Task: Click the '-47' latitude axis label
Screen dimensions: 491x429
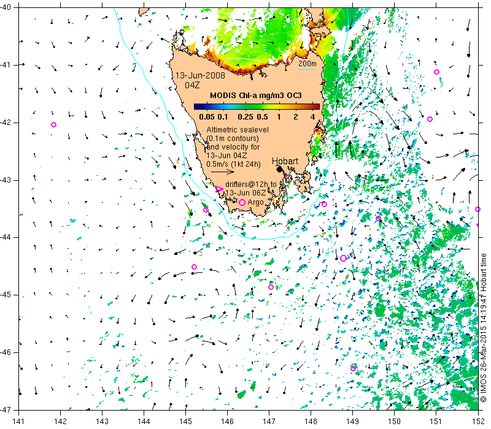Action: (6, 409)
